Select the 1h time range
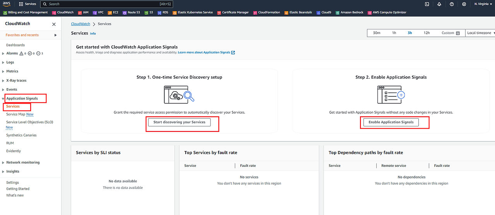 [394, 33]
